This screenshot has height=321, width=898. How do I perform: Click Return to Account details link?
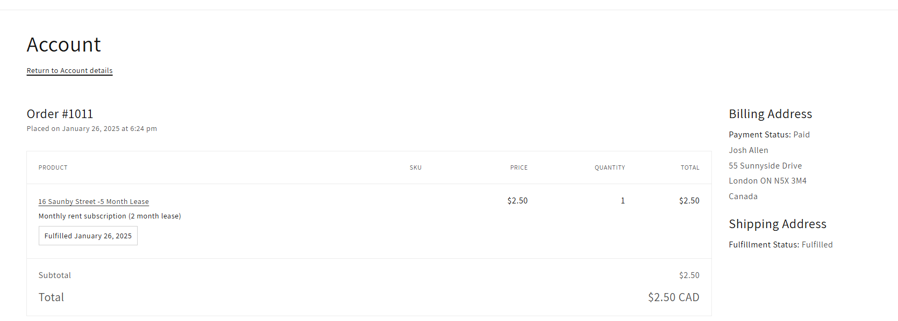pyautogui.click(x=69, y=71)
